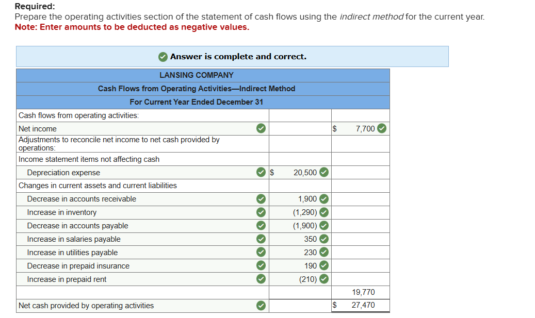Click 'Decrease in accounts receivable' label
535x318 pixels.
click(x=82, y=199)
